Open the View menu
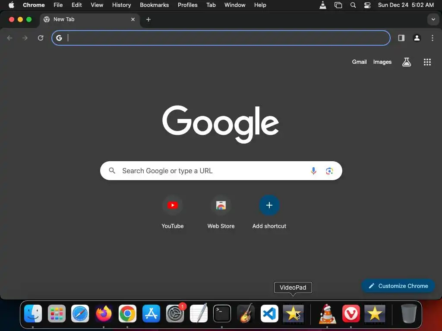The height and width of the screenshot is (331, 442). tap(97, 5)
